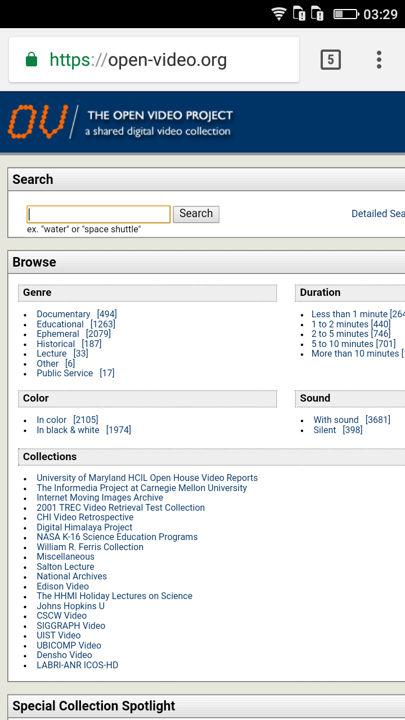Open the Edison Video collection

coord(63,586)
